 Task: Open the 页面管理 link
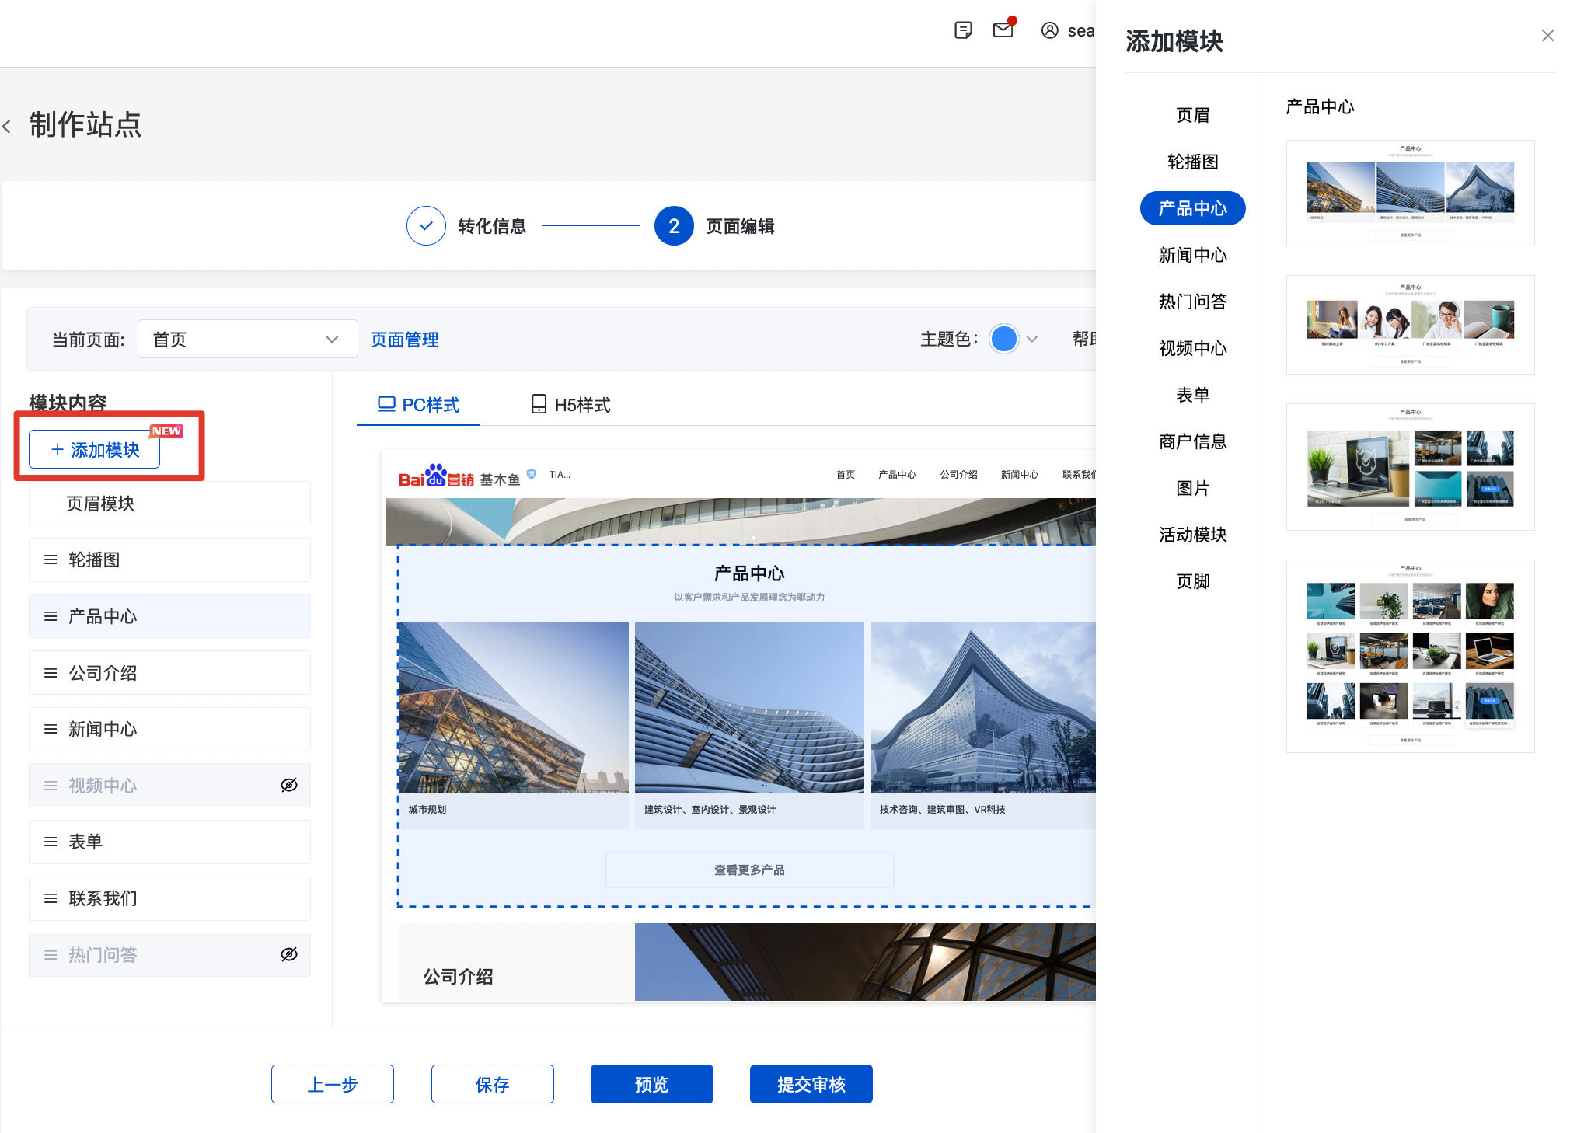[404, 340]
